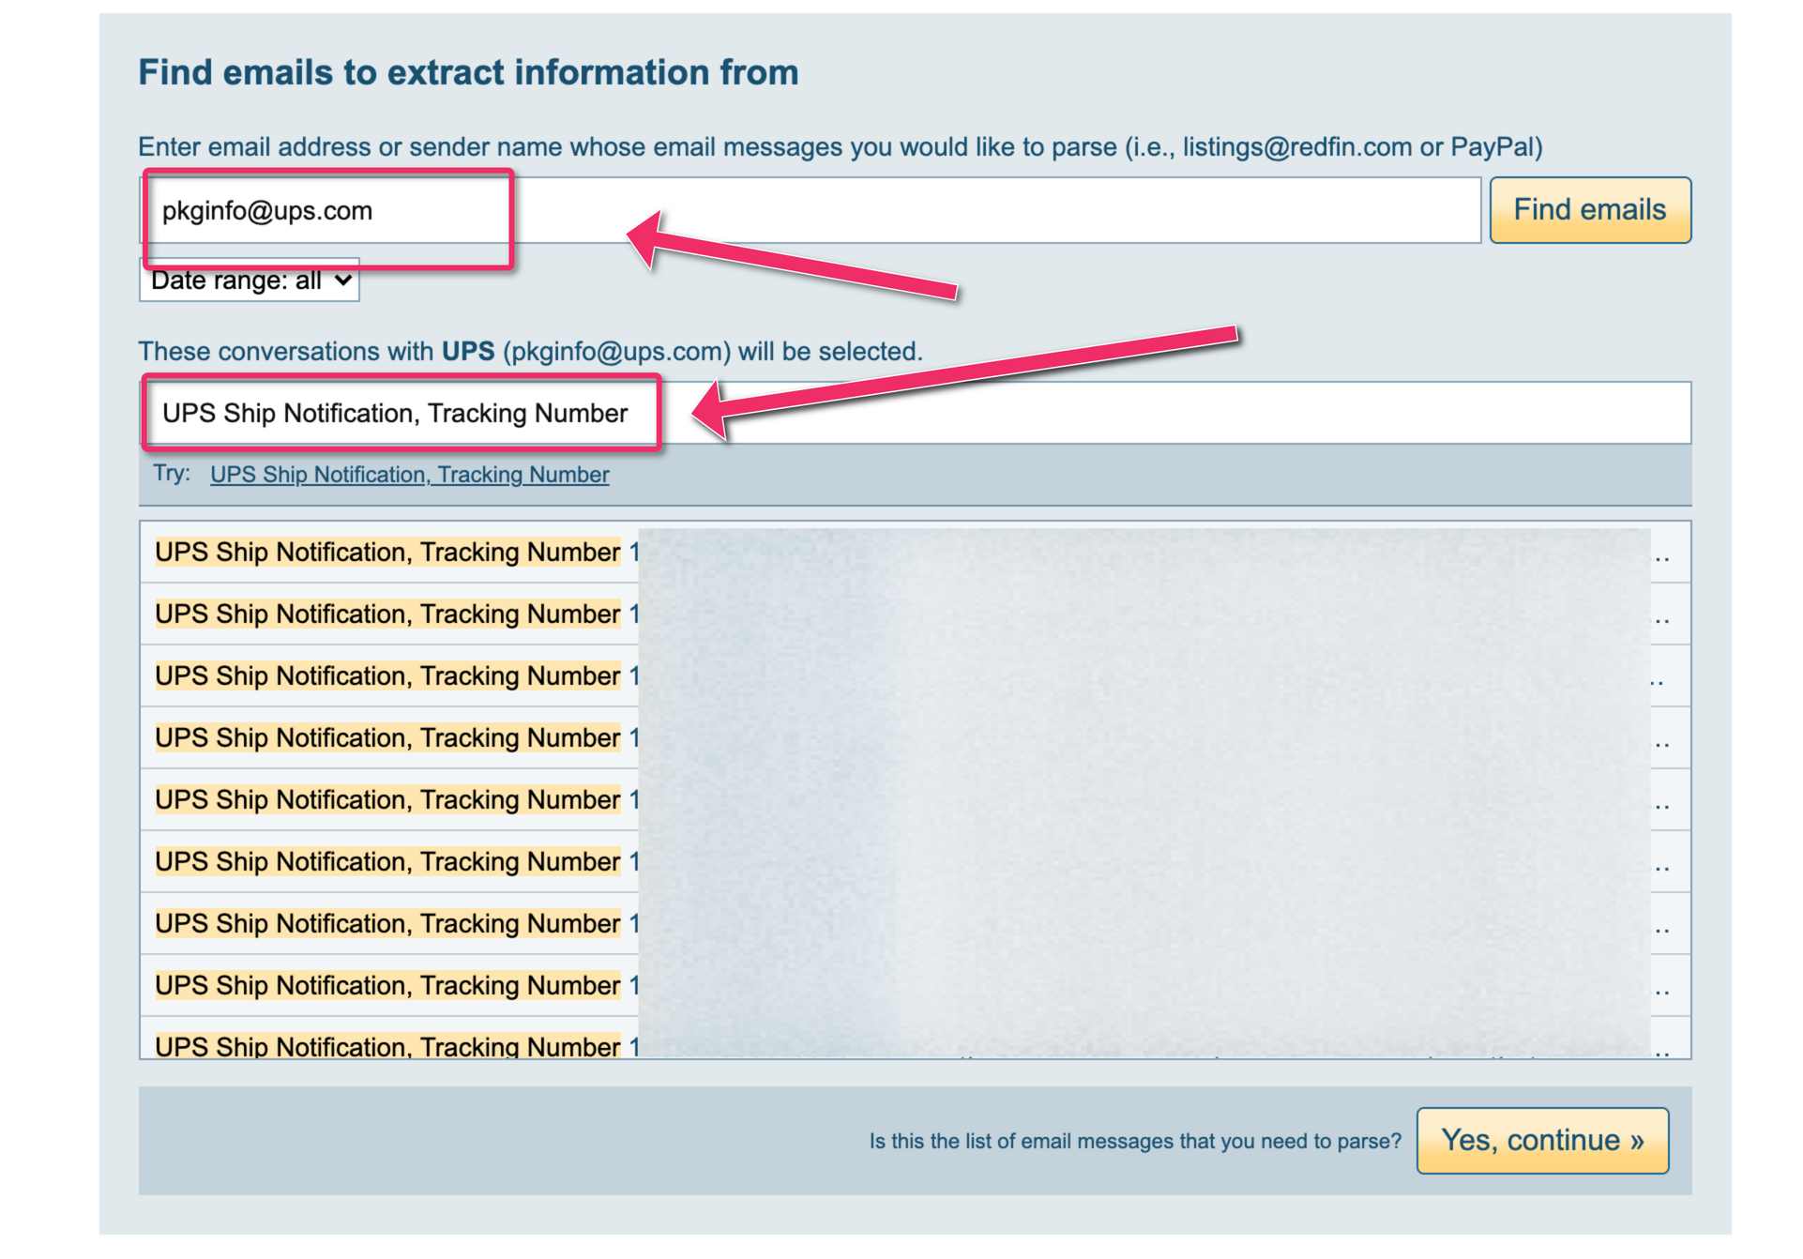Focus the subject filter field with UPS Ship Notification

coord(915,413)
